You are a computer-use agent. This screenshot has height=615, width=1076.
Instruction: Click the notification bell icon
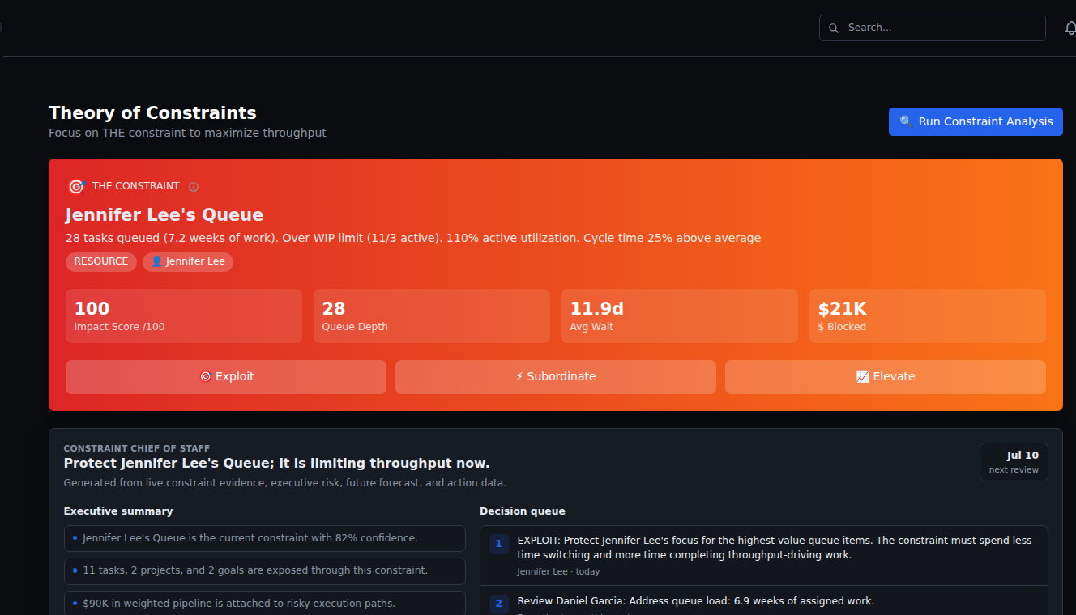[1070, 28]
